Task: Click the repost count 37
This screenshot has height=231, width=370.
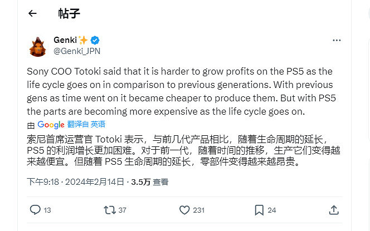Action: [x=123, y=210]
